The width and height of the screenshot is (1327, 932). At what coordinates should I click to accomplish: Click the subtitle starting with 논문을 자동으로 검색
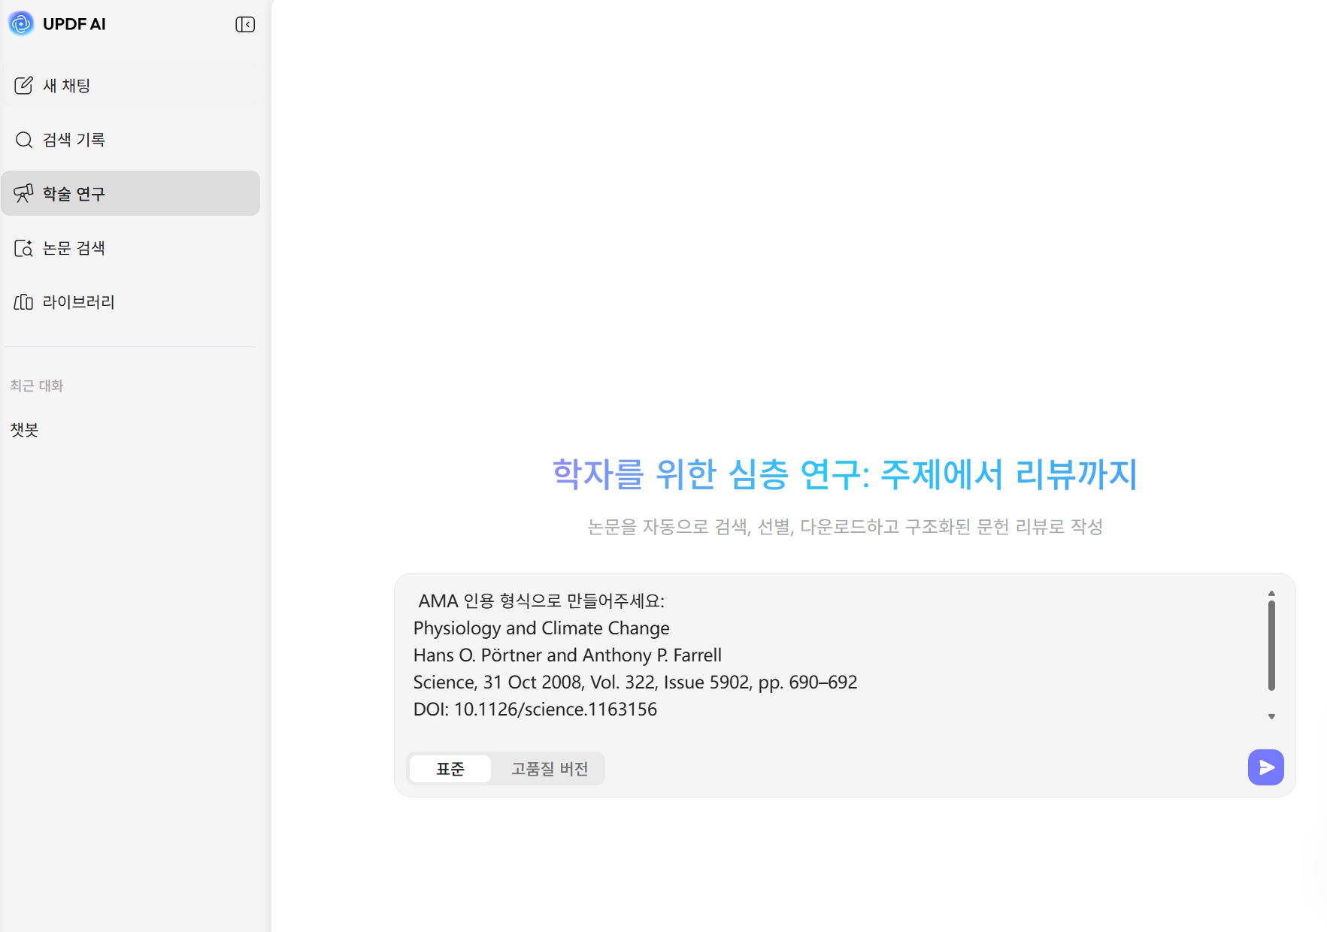[x=845, y=527]
